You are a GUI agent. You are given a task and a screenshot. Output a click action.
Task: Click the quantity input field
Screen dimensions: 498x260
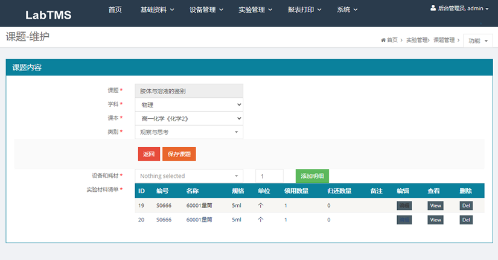click(x=269, y=176)
